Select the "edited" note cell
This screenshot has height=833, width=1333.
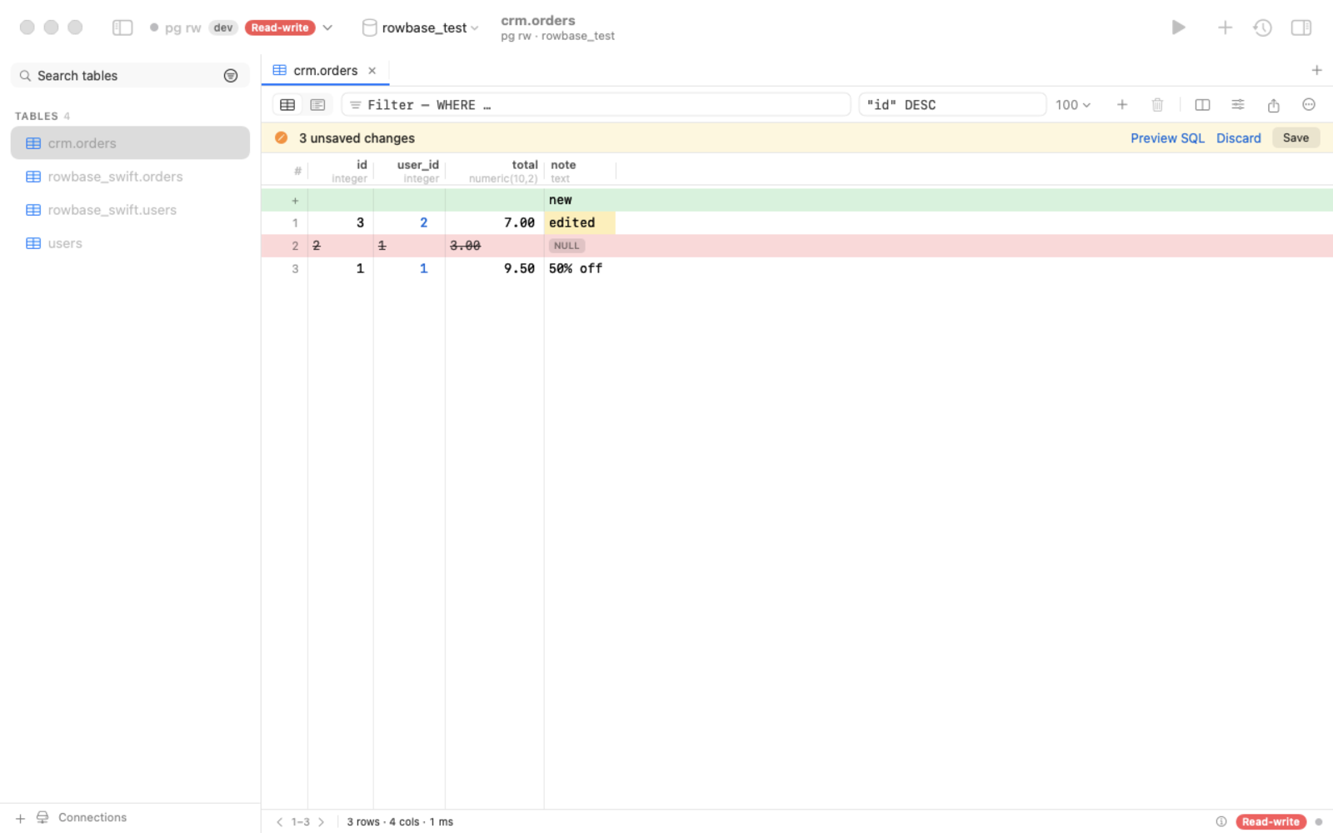(x=580, y=222)
